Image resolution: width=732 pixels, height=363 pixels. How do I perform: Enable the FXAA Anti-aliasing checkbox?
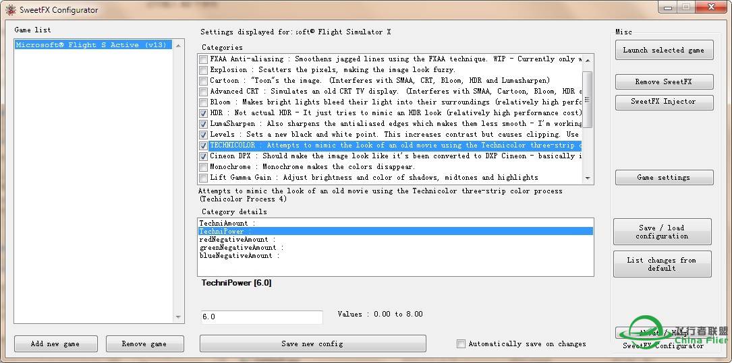coord(204,59)
